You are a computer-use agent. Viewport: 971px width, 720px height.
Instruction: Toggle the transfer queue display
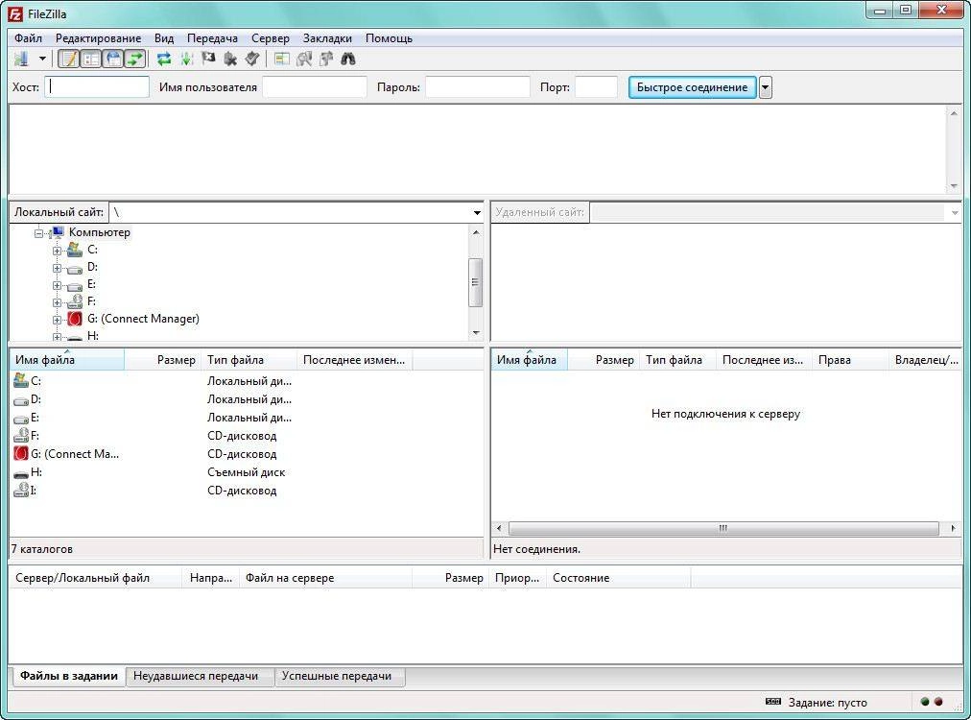tap(134, 59)
